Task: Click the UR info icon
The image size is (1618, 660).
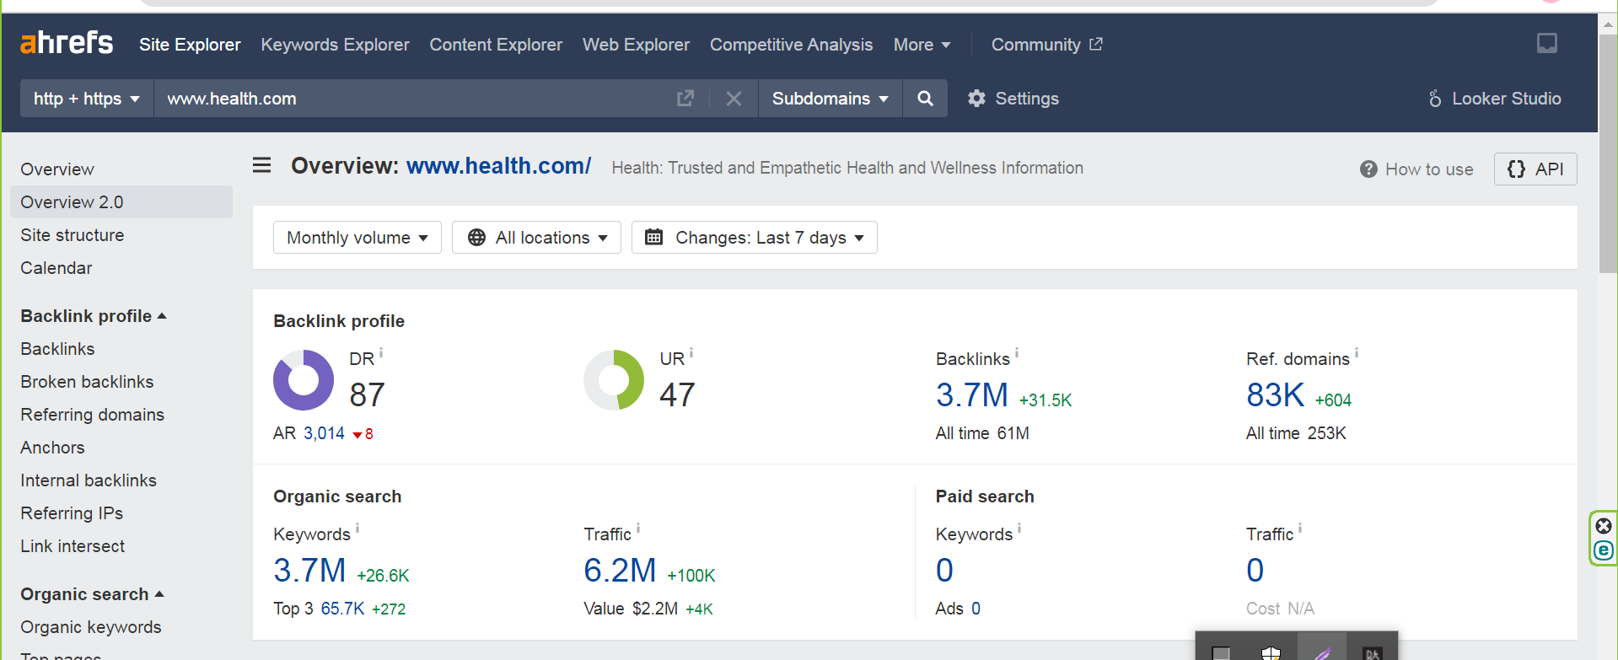Action: [x=691, y=352]
